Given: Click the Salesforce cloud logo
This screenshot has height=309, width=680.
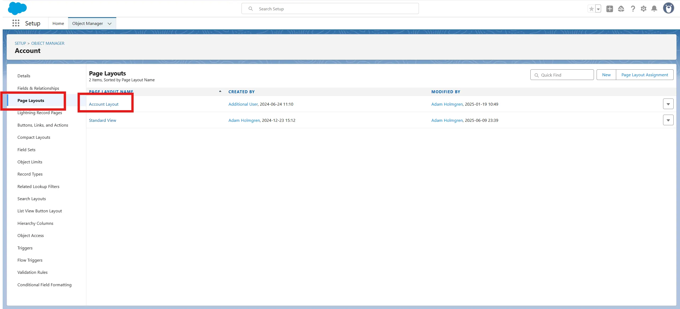Looking at the screenshot, I should click(17, 8).
